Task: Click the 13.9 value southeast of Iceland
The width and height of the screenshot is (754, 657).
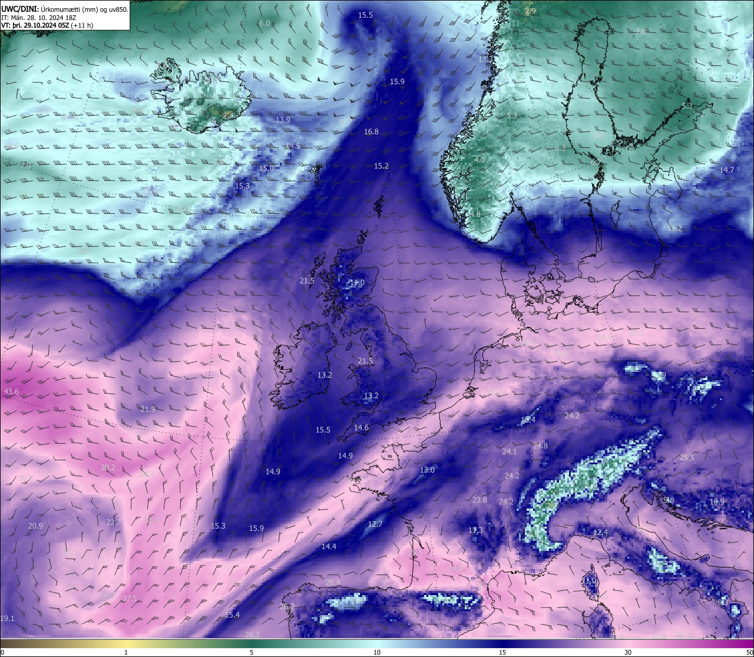Action: (283, 120)
